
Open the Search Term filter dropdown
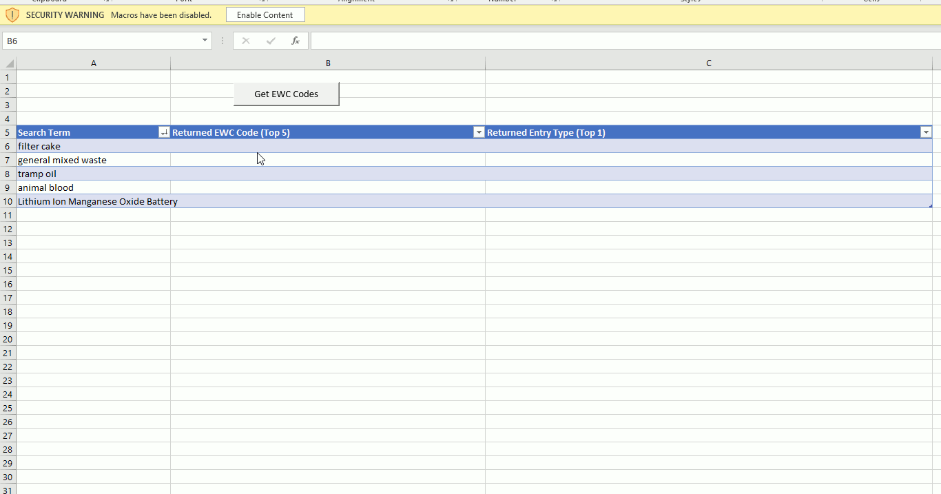tap(164, 132)
